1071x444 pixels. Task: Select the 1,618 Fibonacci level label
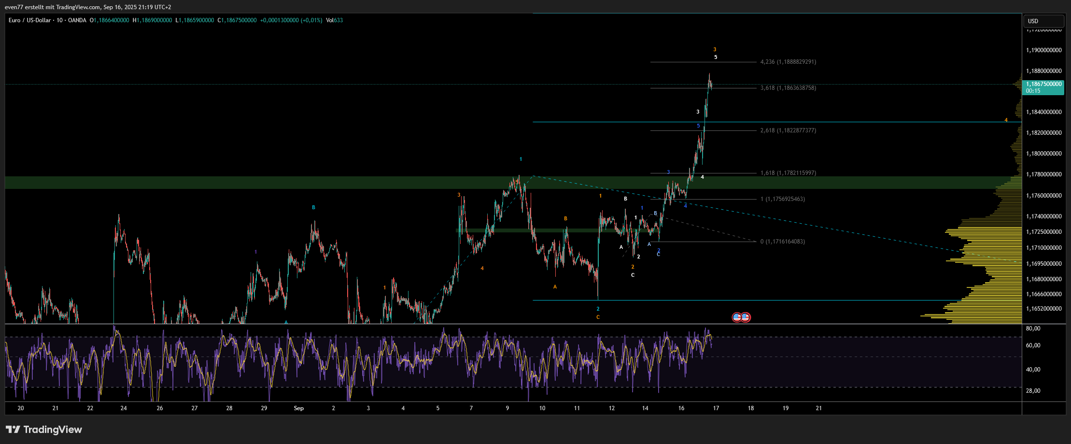click(x=788, y=173)
